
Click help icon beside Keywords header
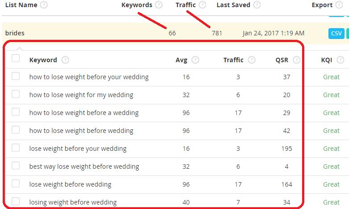click(x=159, y=4)
